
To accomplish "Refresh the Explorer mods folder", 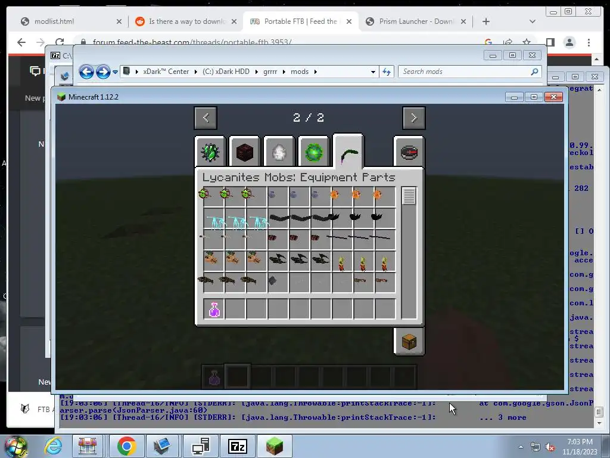I will (386, 72).
